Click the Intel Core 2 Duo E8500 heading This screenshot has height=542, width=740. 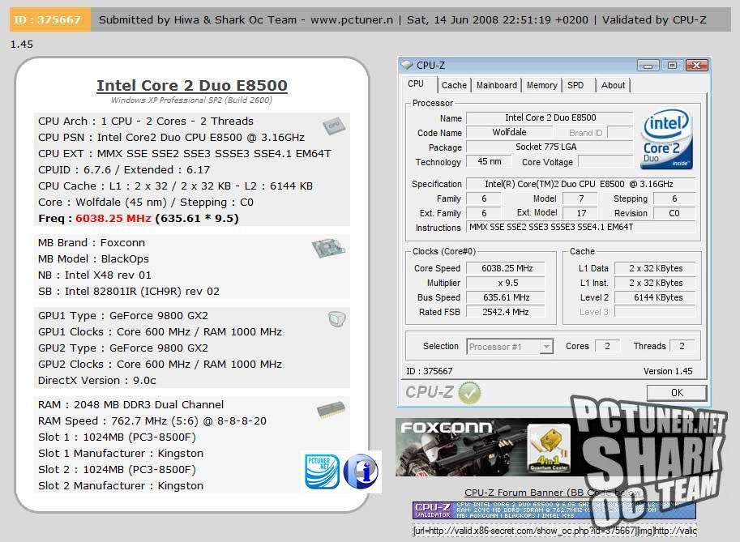tap(192, 85)
